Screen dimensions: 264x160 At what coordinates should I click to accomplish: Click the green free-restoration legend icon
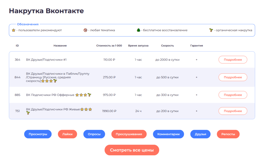tap(138, 30)
